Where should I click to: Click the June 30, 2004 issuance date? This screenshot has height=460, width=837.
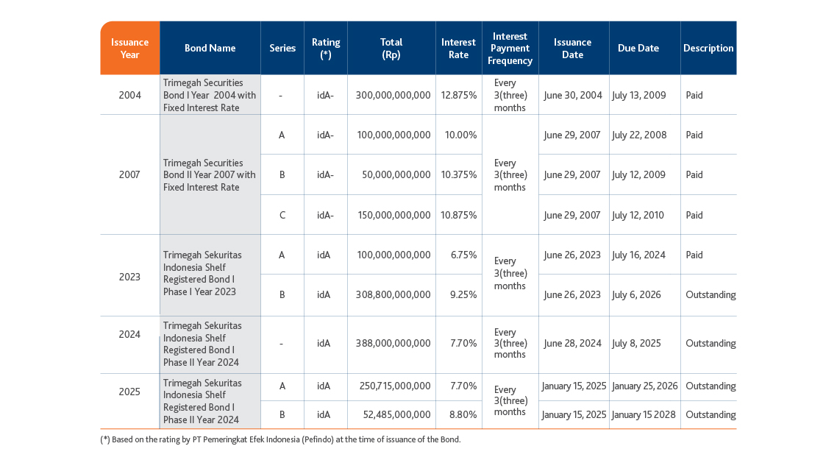(573, 95)
